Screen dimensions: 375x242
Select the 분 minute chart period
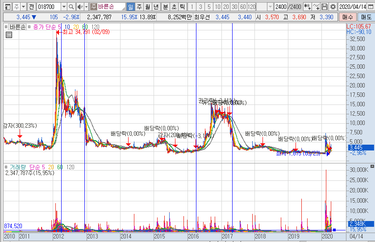tap(166, 7)
